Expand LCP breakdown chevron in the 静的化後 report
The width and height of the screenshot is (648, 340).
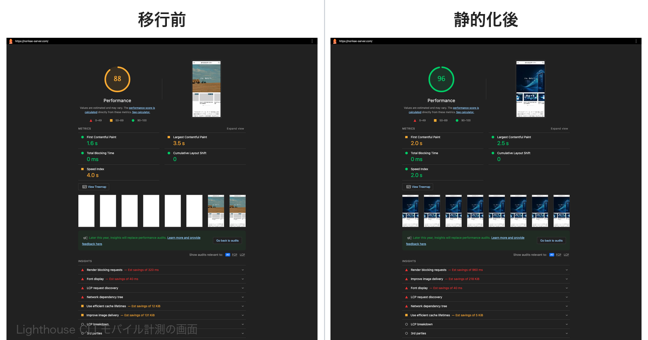click(566, 324)
